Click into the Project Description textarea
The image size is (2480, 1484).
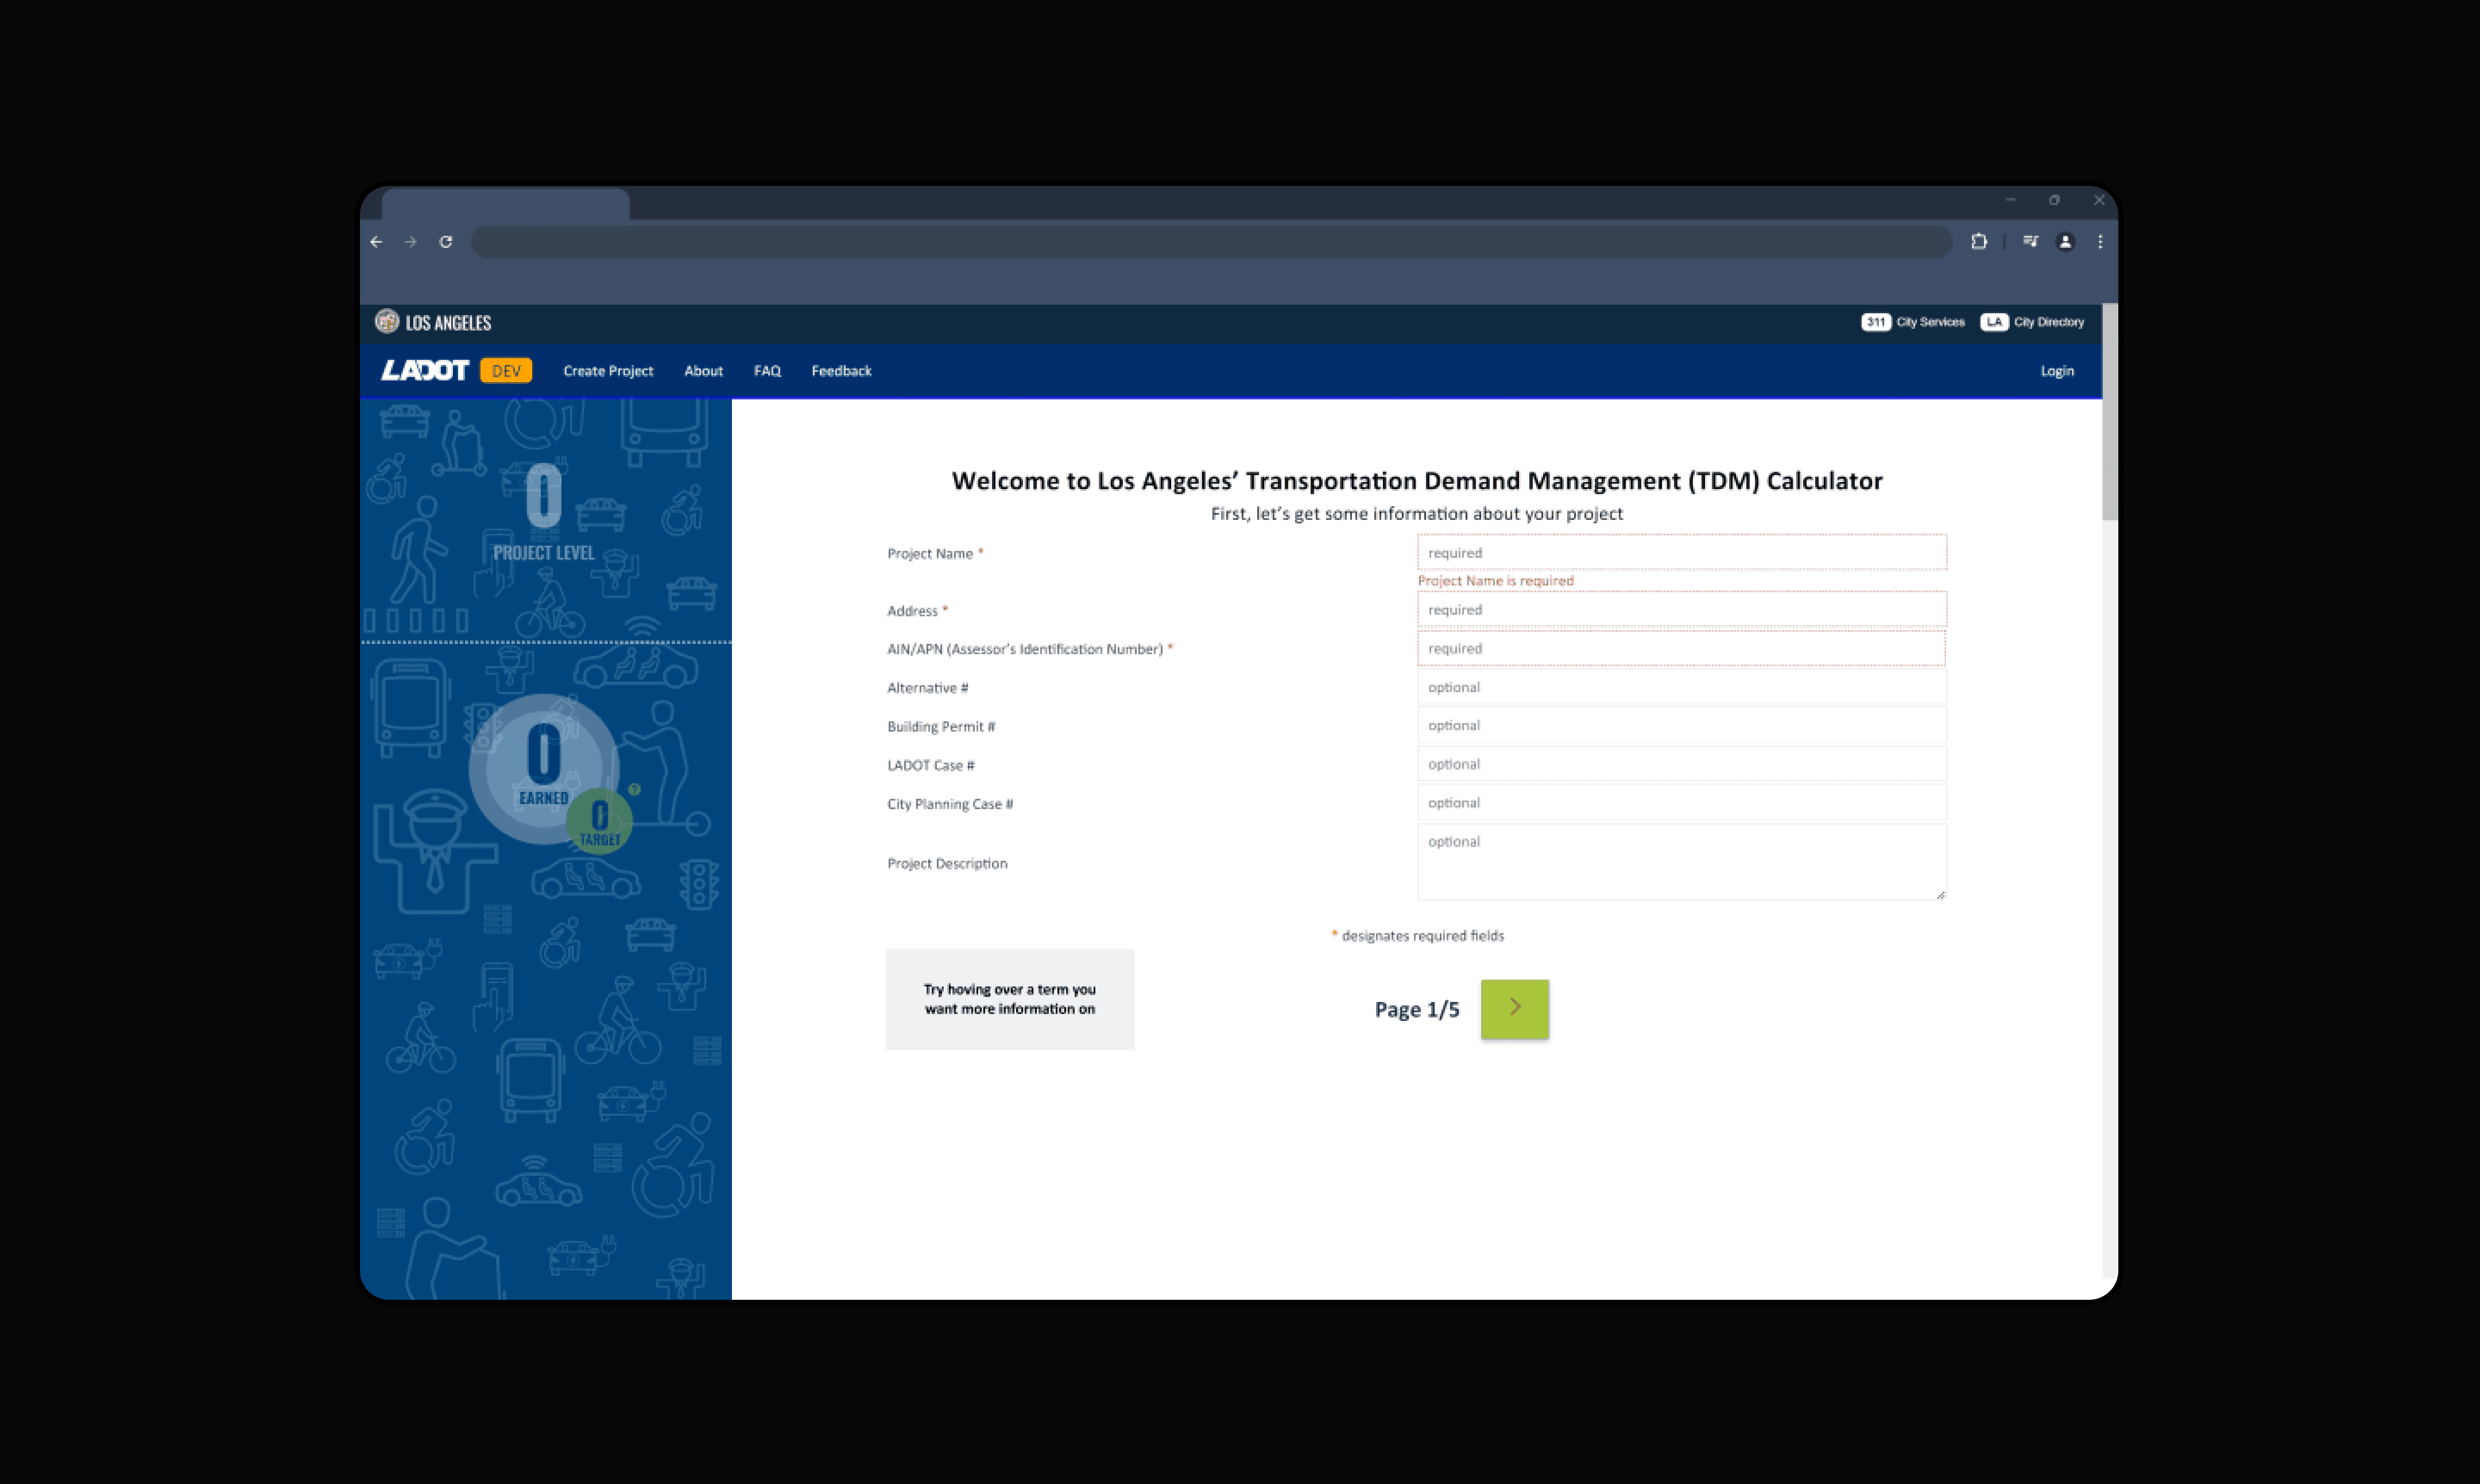pyautogui.click(x=1681, y=861)
